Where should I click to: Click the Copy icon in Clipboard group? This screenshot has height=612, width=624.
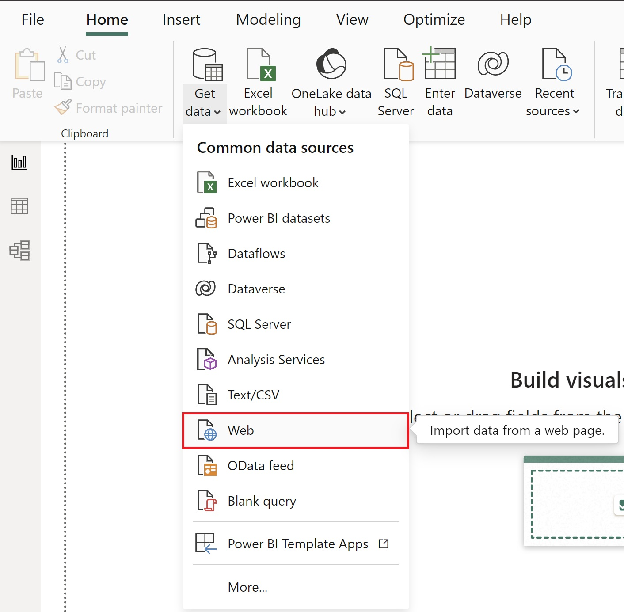[63, 81]
